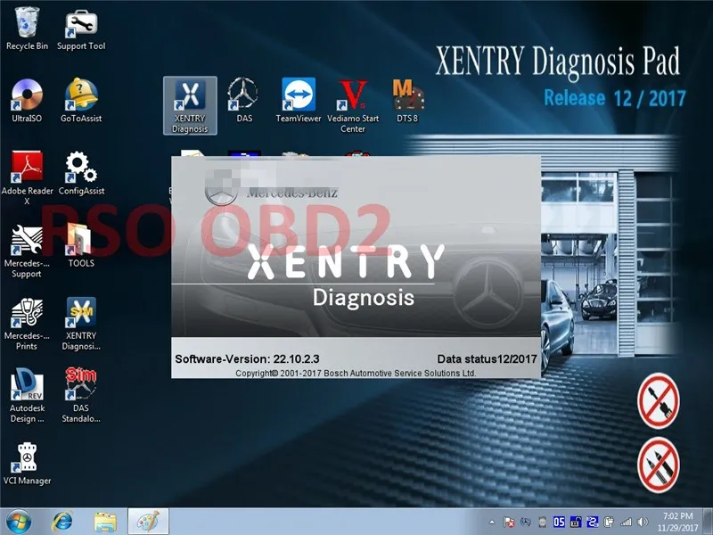Click the blue padlock tray icon
This screenshot has height=535, width=713.
pyautogui.click(x=576, y=523)
